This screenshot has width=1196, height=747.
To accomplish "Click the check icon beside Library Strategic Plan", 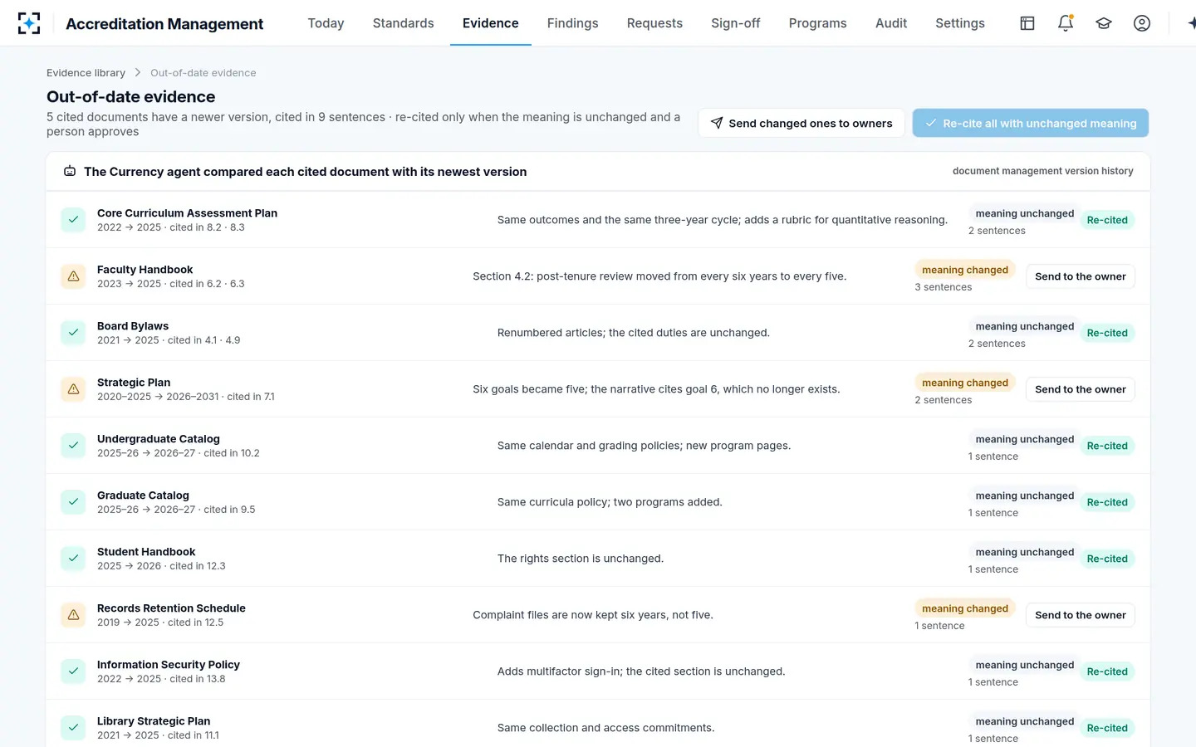I will 73,728.
